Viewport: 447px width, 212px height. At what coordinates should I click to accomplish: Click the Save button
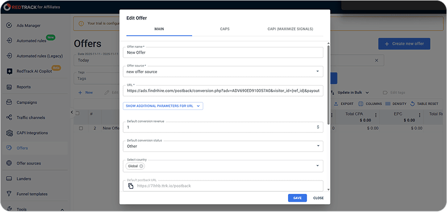click(297, 198)
